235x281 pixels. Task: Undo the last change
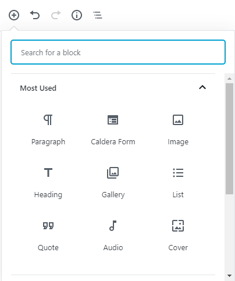coord(35,15)
